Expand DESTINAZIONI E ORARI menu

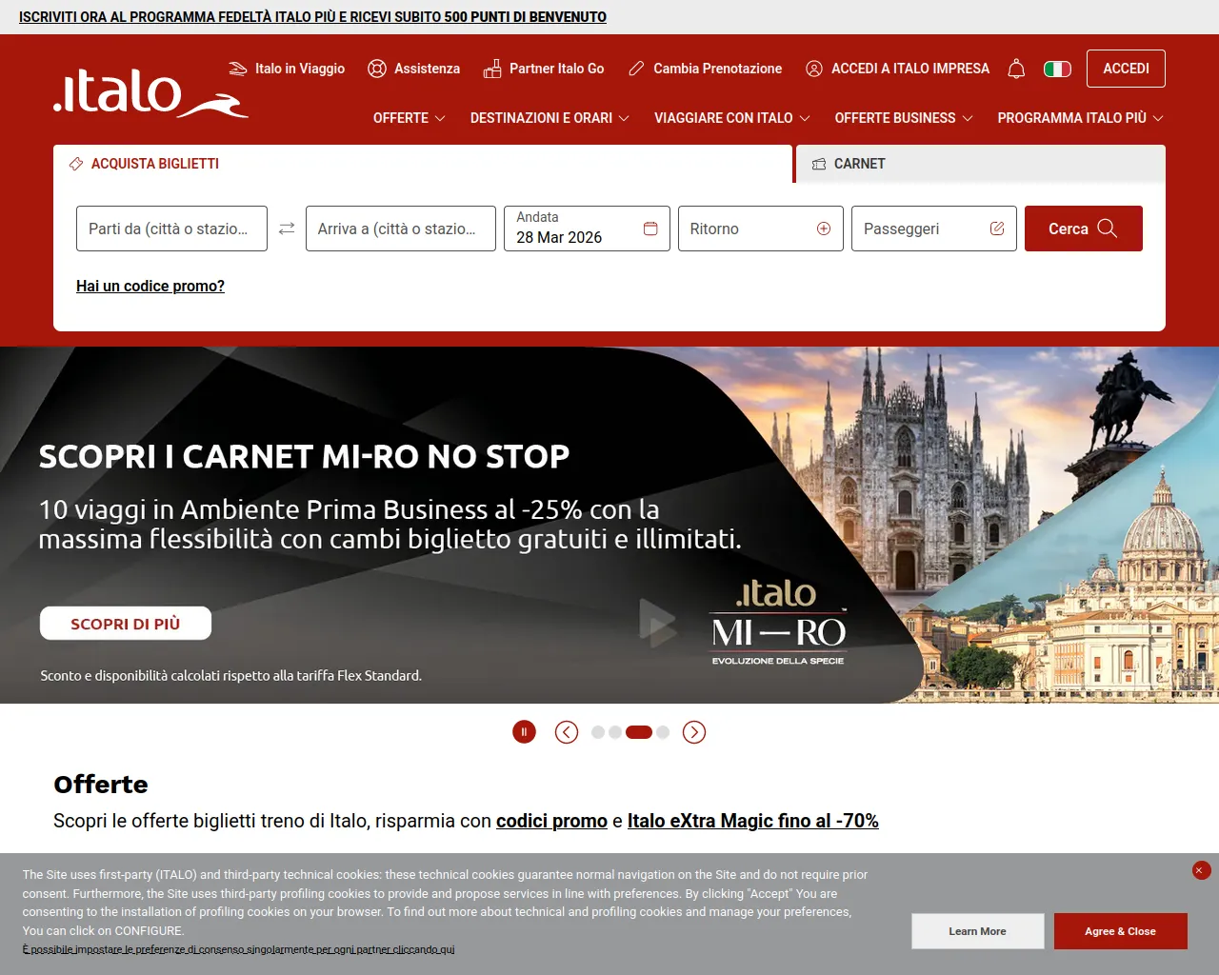click(x=550, y=118)
